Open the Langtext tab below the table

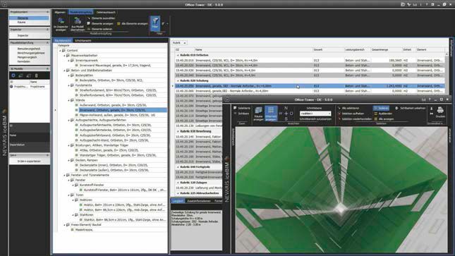coord(178,201)
